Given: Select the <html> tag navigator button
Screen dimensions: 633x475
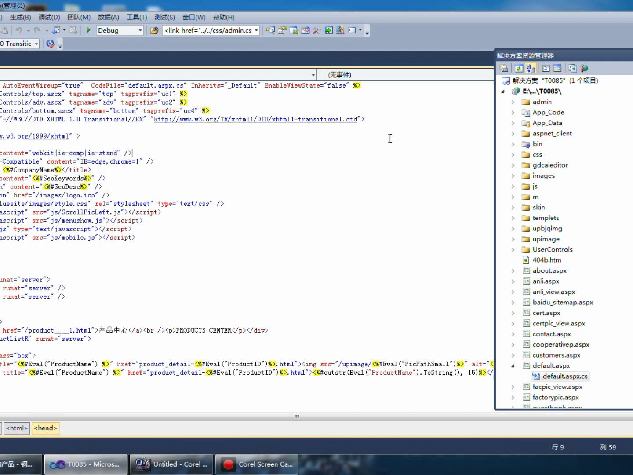Looking at the screenshot, I should 17,428.
